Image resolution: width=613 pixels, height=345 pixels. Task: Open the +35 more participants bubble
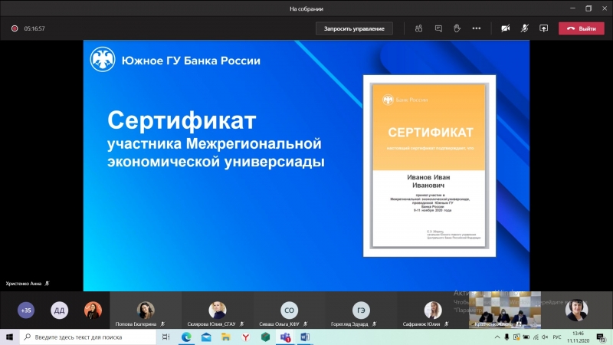(x=26, y=310)
